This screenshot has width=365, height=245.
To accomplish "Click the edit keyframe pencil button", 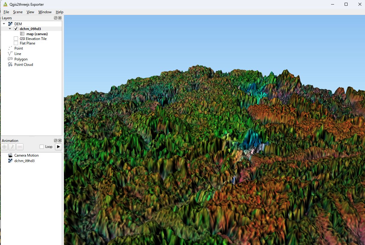I will point(12,147).
